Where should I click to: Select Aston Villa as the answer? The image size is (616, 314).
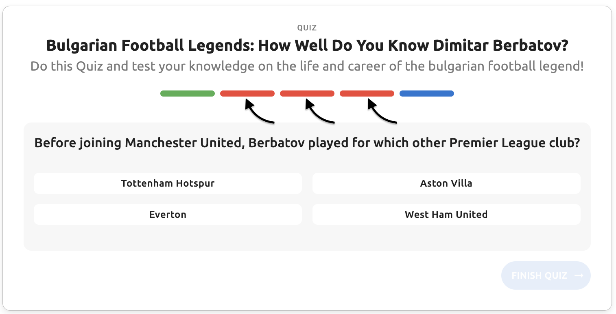click(446, 183)
